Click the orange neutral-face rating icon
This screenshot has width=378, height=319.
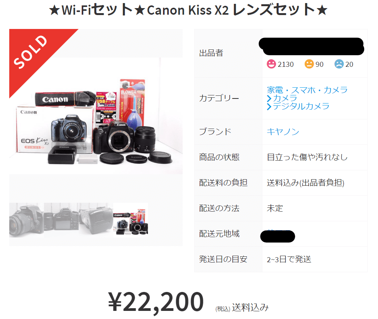coord(309,64)
